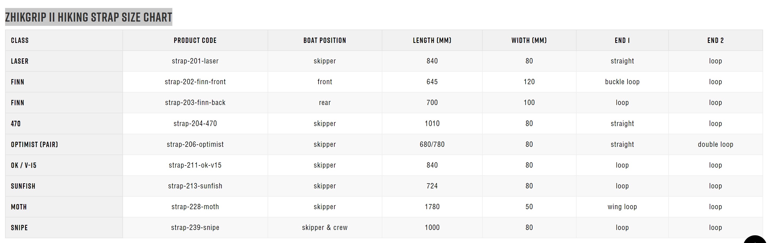Select the strap-206-optimist code
The image size is (770, 243).
(195, 144)
